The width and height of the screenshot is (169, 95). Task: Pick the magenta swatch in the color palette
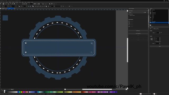(24, 92)
